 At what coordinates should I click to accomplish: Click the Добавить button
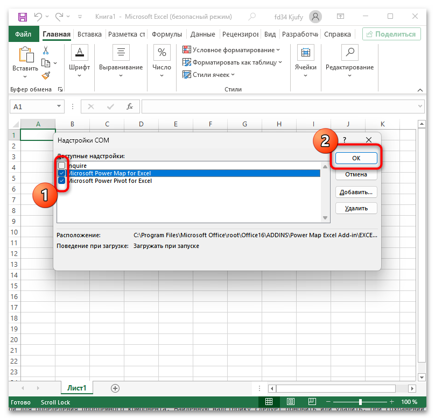[x=356, y=192]
